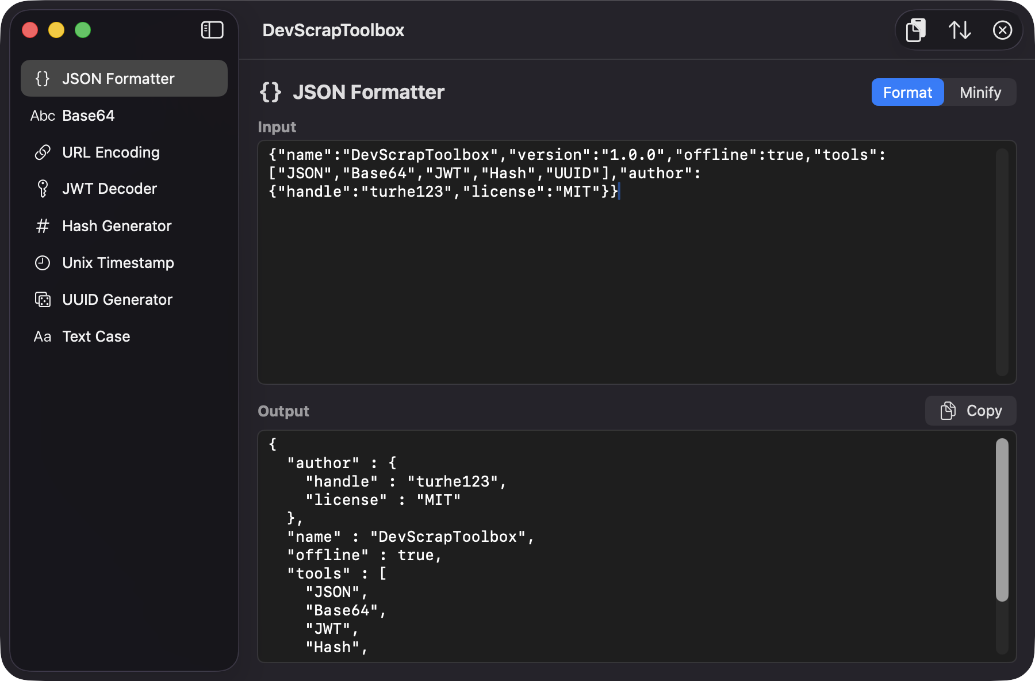Open the JWT Decoder tool

[x=124, y=189]
